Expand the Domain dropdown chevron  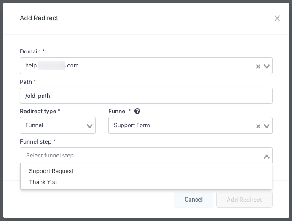click(x=266, y=66)
